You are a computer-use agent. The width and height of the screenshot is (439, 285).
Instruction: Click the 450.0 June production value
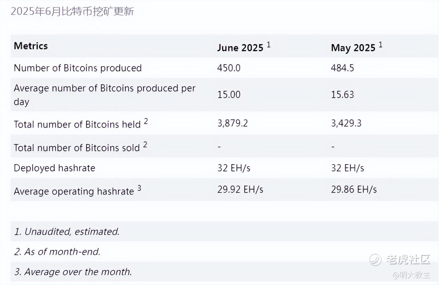229,68
